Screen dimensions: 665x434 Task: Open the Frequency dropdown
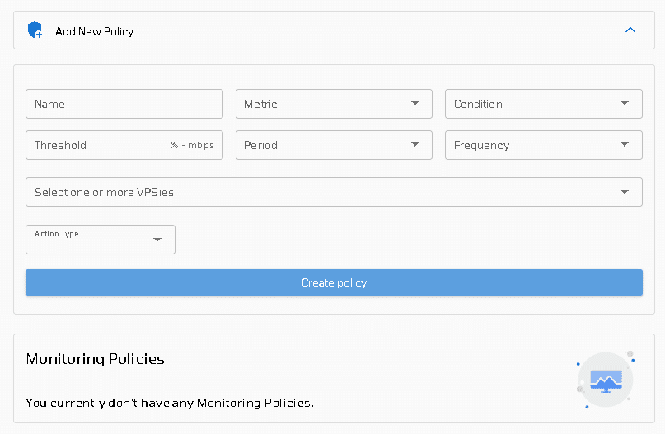[x=544, y=145]
